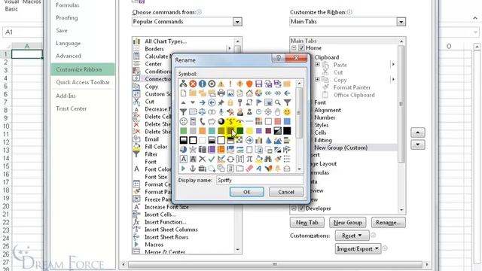The width and height of the screenshot is (482, 271).
Task: Select the sad face symbol
Action: (x=184, y=121)
